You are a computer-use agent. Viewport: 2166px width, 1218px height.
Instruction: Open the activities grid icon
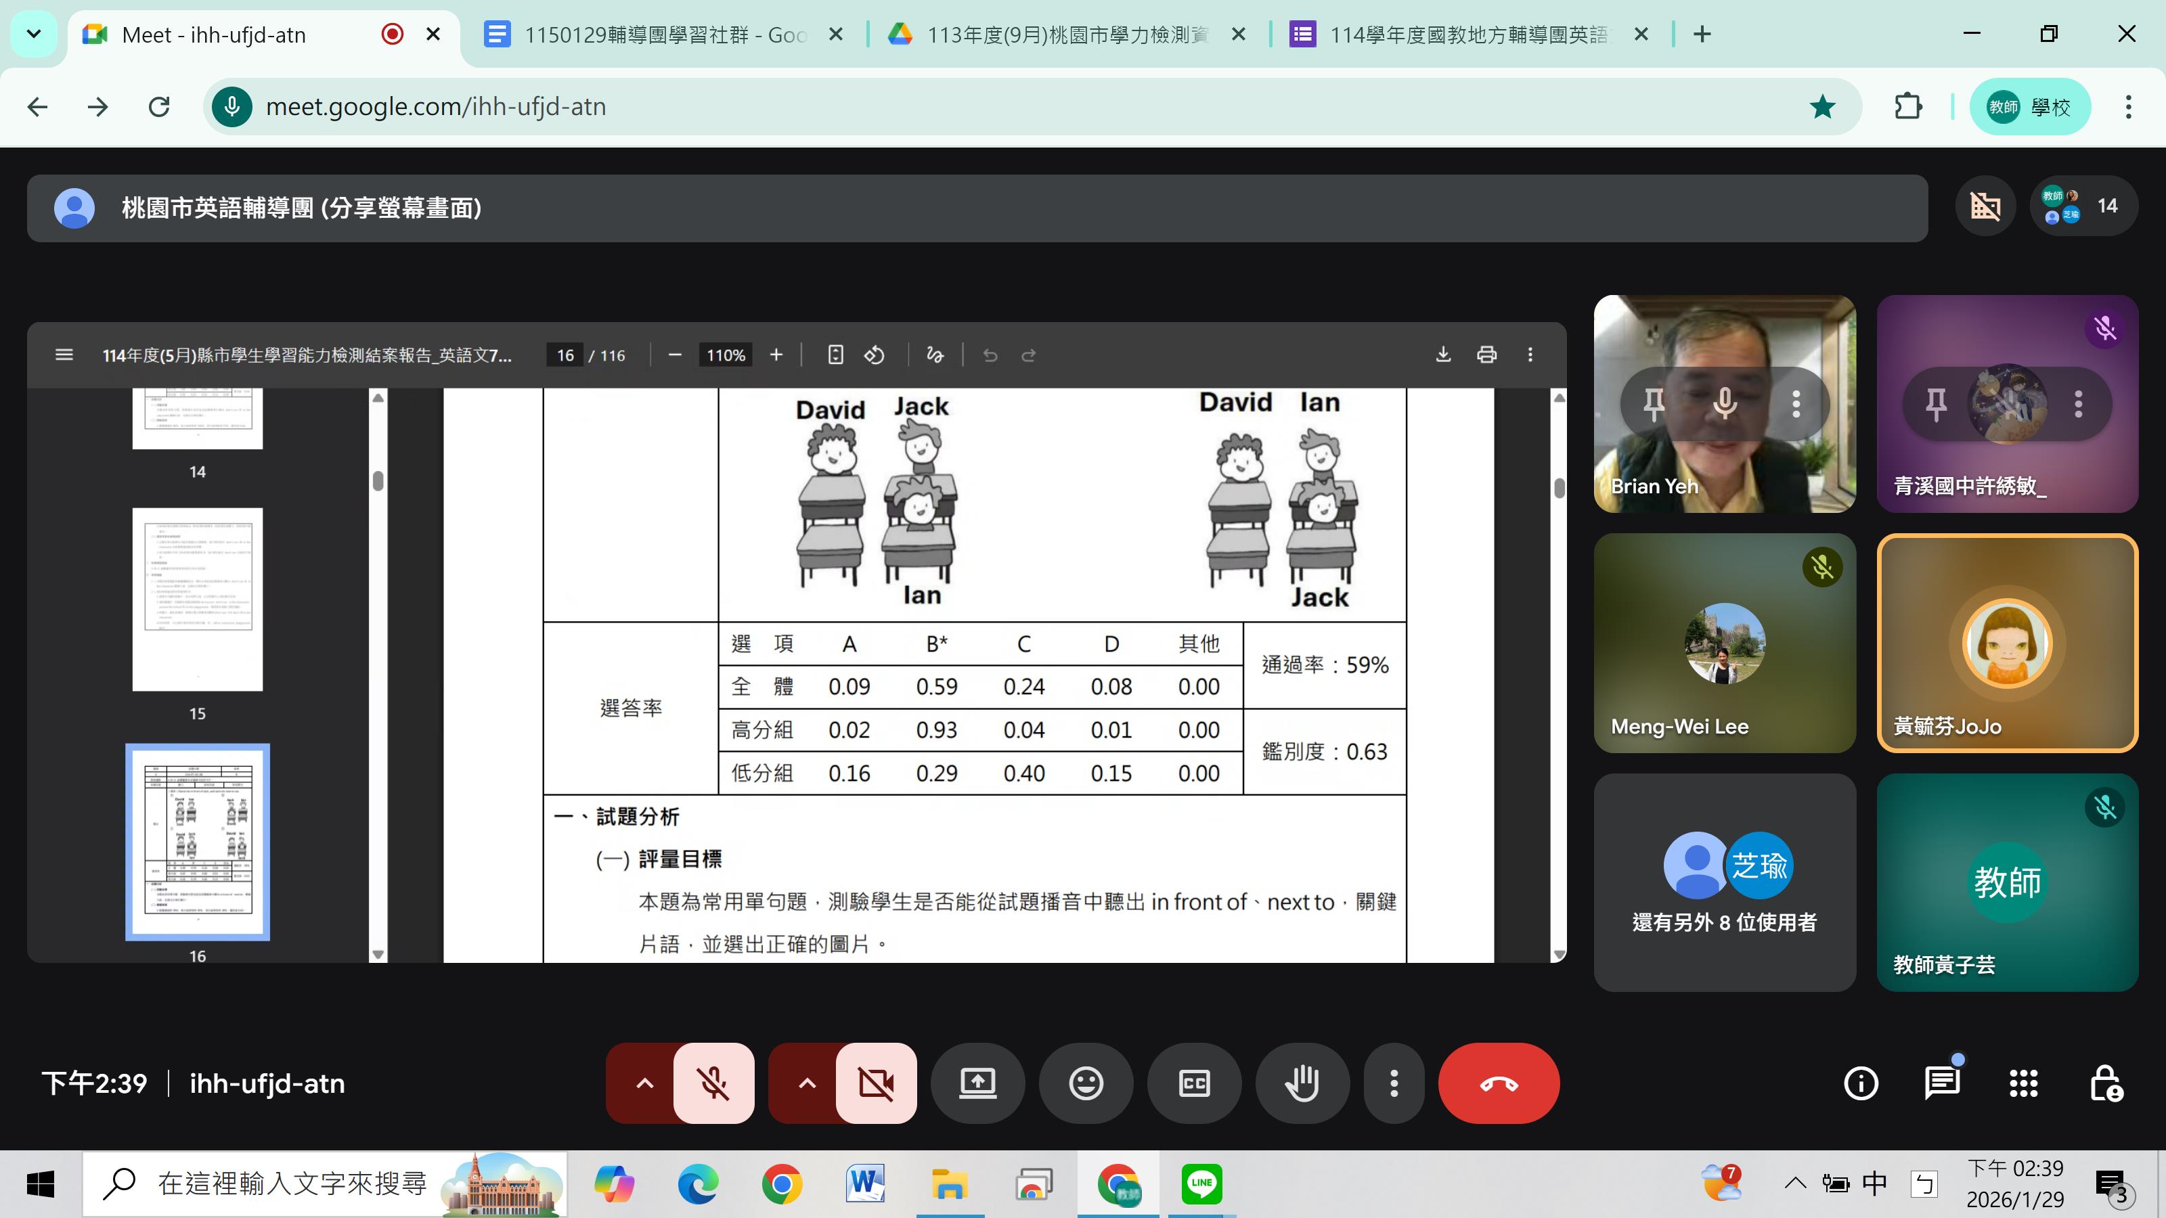click(2023, 1083)
